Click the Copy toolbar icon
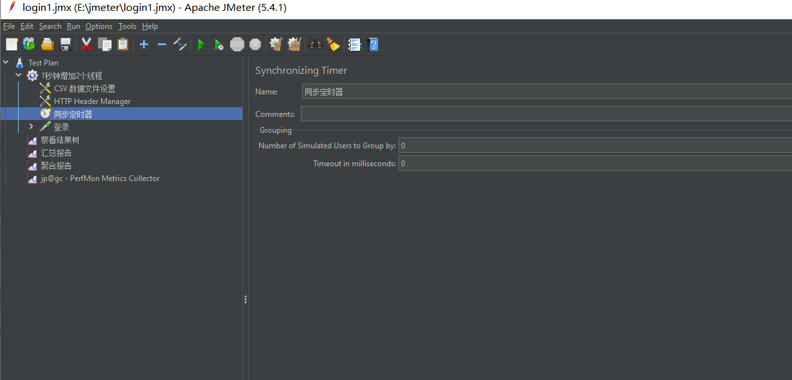This screenshot has width=792, height=380. click(x=105, y=44)
